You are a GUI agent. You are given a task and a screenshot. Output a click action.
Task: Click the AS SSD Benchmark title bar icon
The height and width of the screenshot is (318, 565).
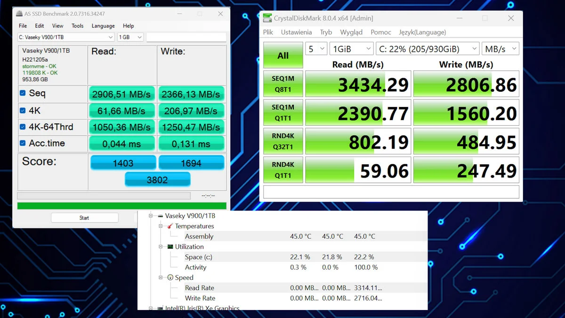pos(19,14)
